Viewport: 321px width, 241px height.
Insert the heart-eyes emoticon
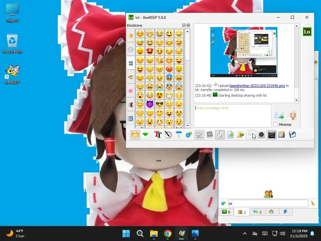click(x=150, y=51)
